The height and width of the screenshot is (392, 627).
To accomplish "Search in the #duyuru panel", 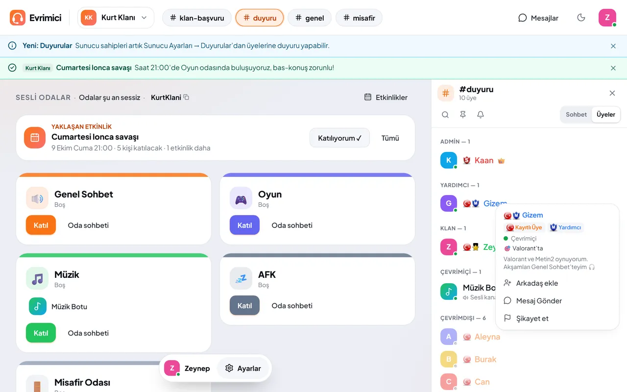I will point(445,115).
